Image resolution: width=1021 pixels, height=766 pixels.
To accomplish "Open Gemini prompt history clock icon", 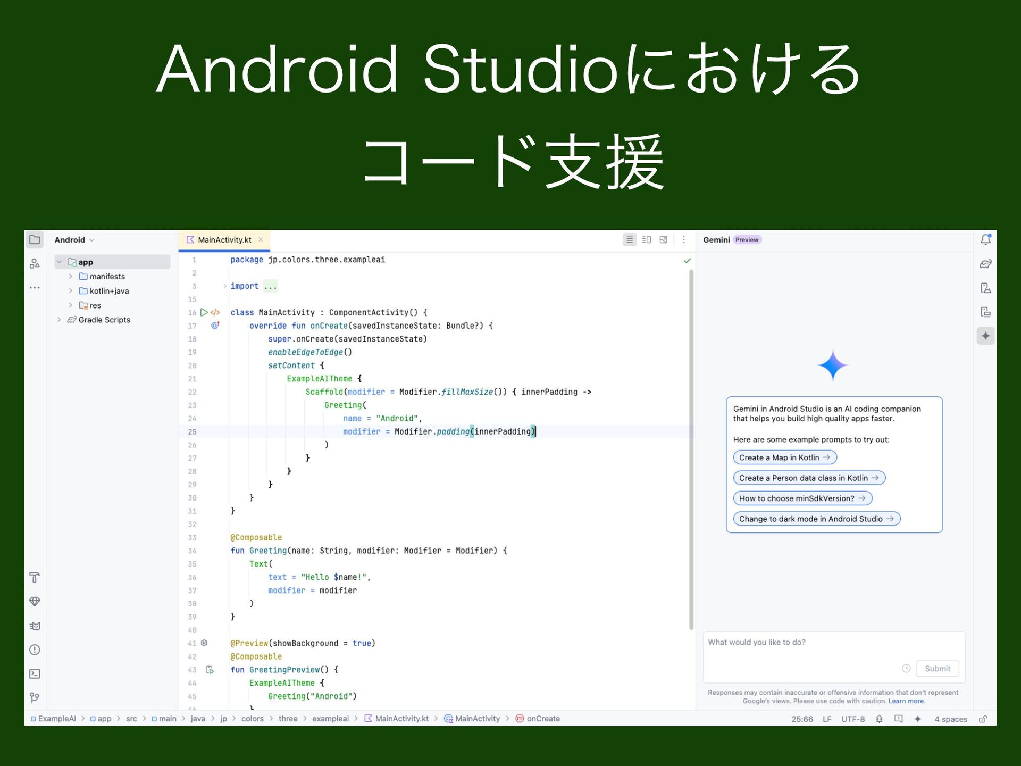I will 906,669.
